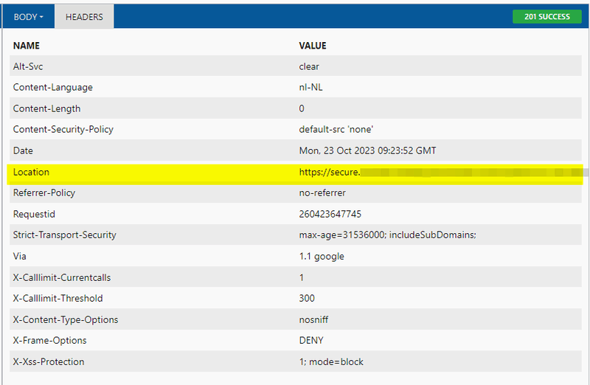Click the 201 SUCCESS status badge
This screenshot has height=385, width=590.
click(x=546, y=16)
